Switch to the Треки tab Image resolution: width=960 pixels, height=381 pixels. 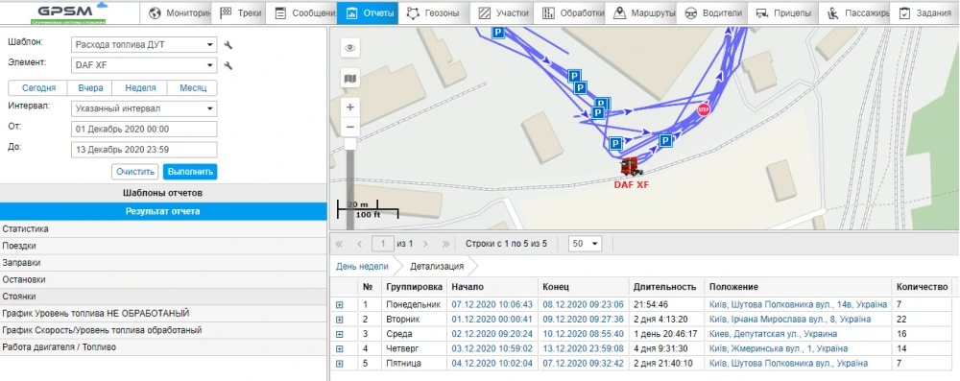238,12
